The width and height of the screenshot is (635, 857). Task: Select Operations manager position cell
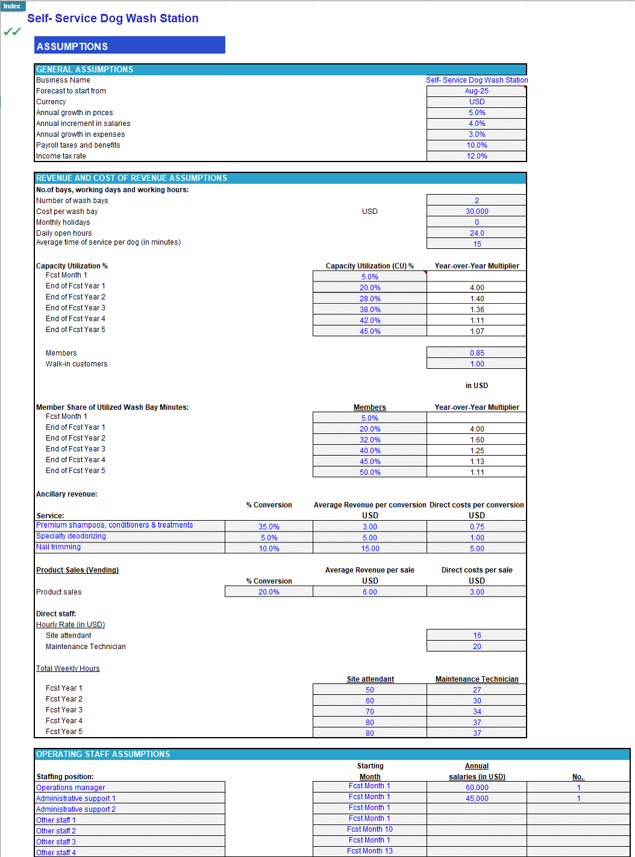coord(130,787)
